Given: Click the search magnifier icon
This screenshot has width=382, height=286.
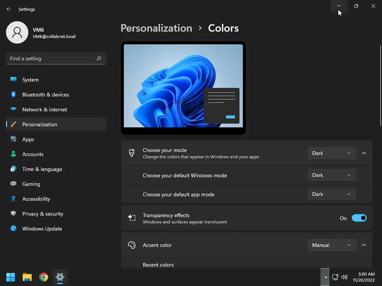Looking at the screenshot, I should pyautogui.click(x=98, y=58).
